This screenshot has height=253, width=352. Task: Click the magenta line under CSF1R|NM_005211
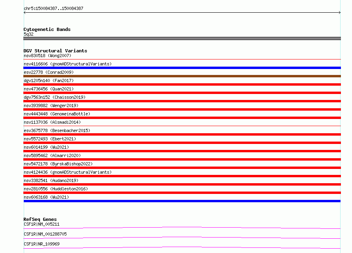click(182, 228)
